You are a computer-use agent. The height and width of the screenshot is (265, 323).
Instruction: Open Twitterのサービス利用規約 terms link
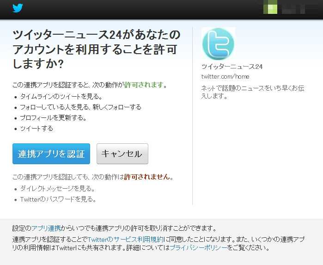click(126, 240)
